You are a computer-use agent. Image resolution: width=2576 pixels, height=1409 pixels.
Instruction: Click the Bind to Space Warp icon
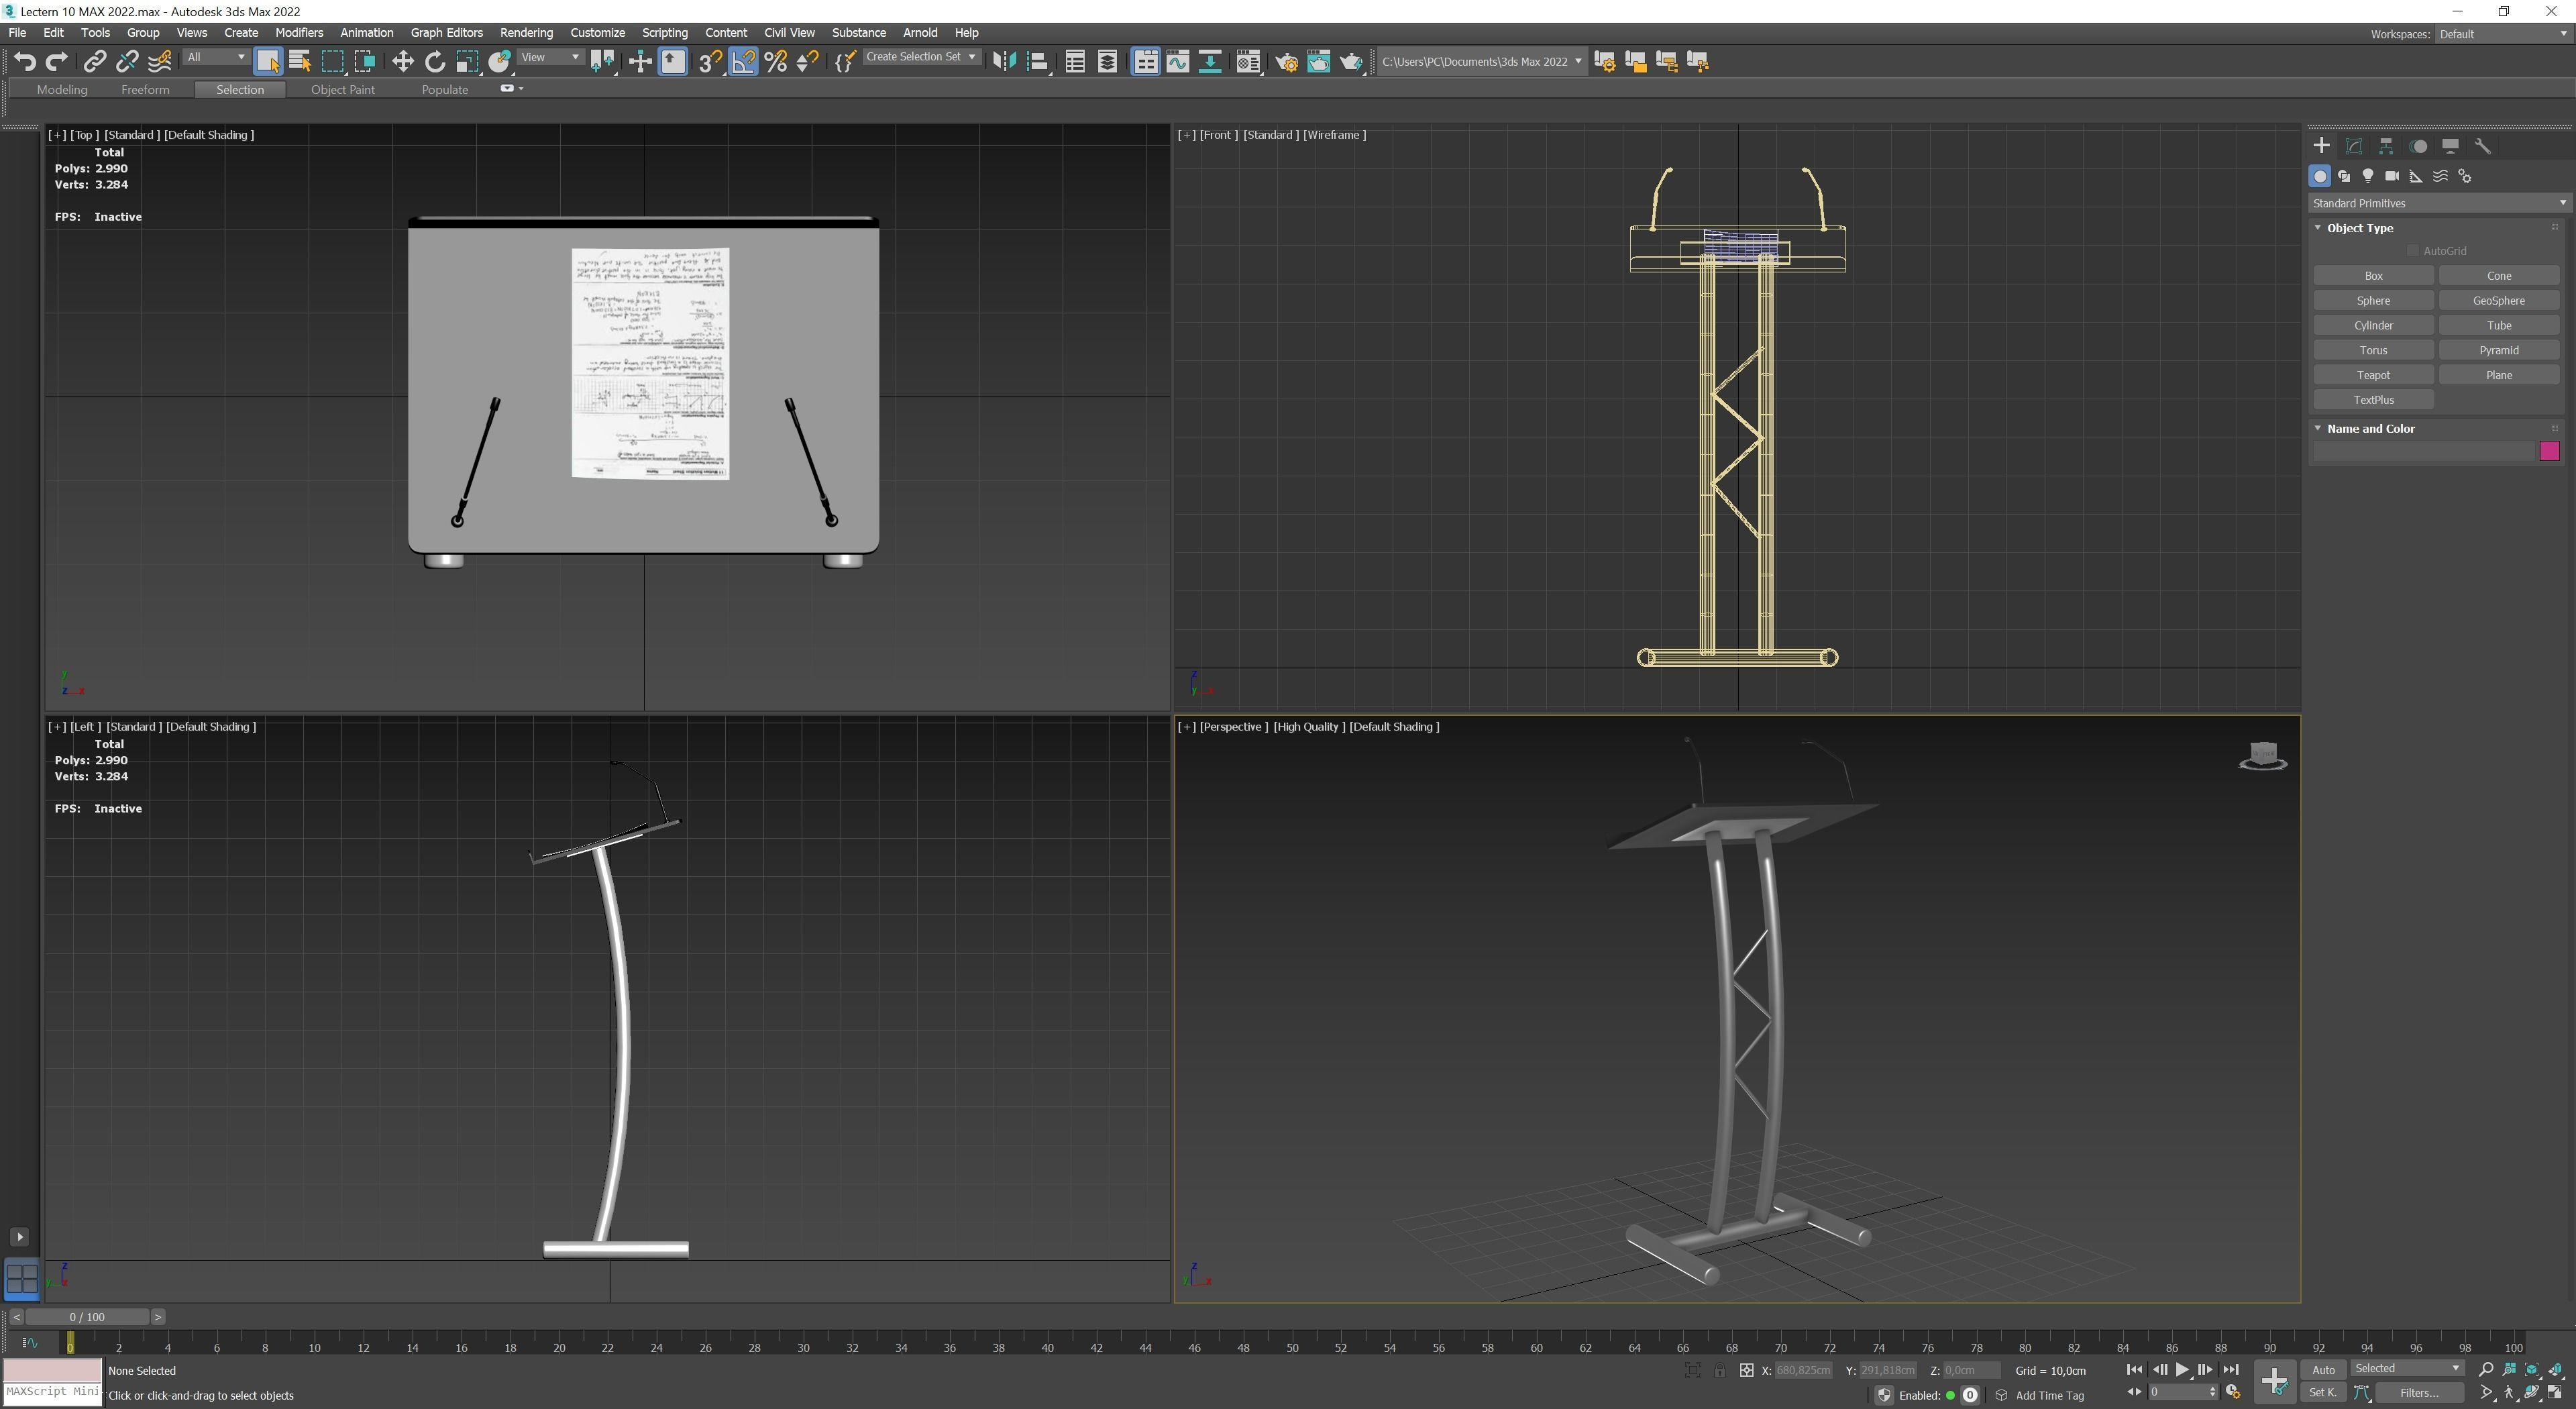(x=159, y=62)
